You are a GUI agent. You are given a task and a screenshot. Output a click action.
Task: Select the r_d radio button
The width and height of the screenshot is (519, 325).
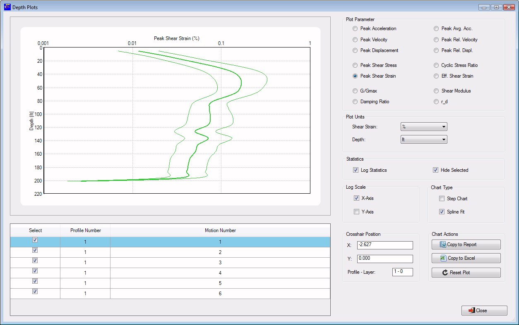point(436,102)
